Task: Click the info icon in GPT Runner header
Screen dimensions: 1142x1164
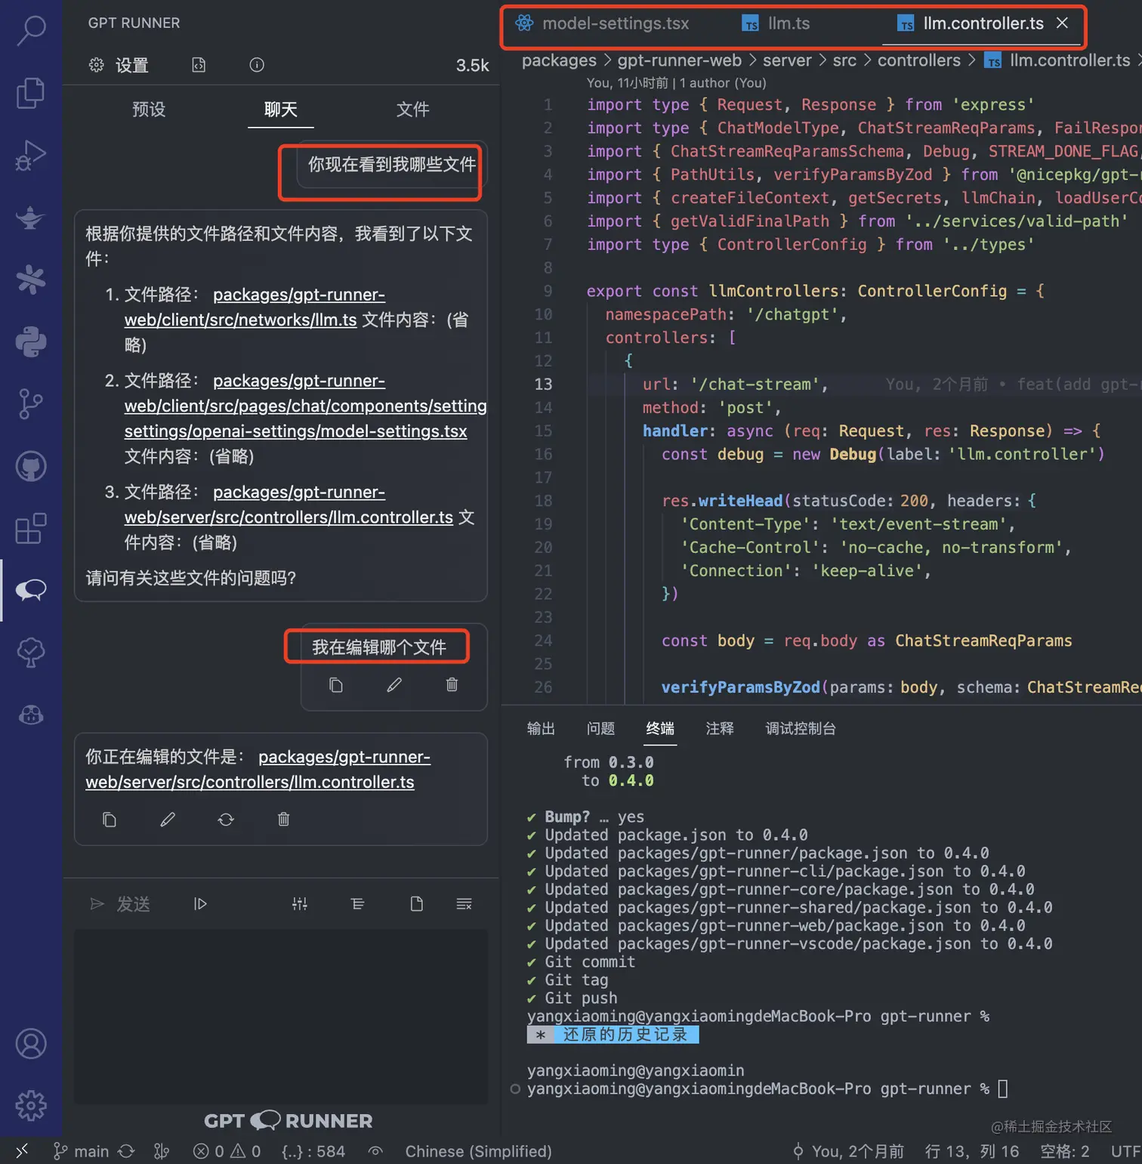Action: click(x=257, y=65)
